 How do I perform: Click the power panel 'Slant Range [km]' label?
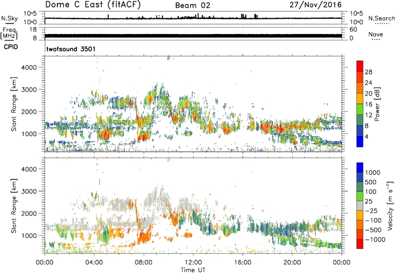[x=14, y=104]
